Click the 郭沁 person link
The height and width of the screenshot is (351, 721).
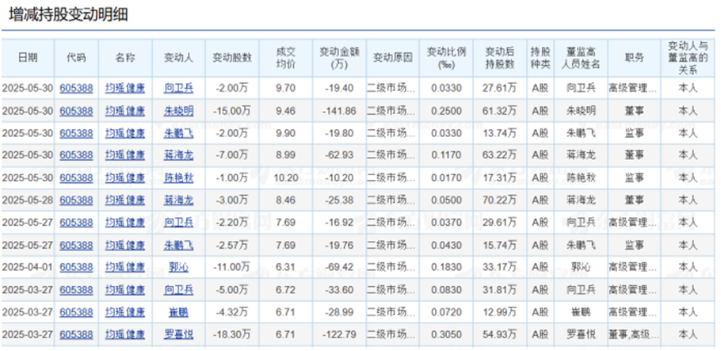point(178,267)
